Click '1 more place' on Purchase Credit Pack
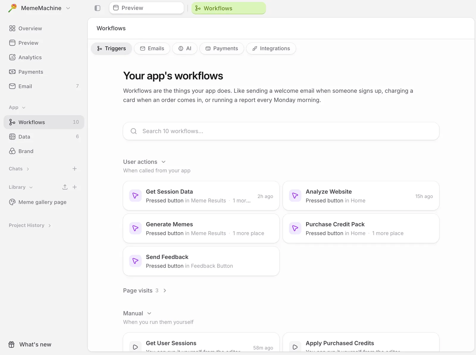476x355 pixels. (x=388, y=233)
